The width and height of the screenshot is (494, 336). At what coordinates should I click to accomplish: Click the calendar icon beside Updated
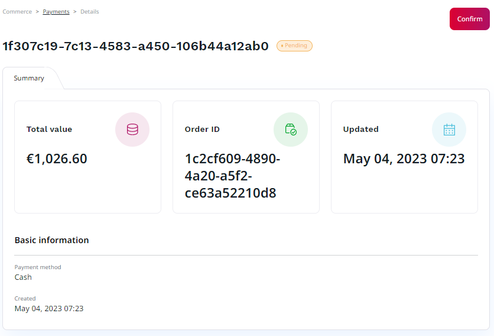click(x=449, y=130)
